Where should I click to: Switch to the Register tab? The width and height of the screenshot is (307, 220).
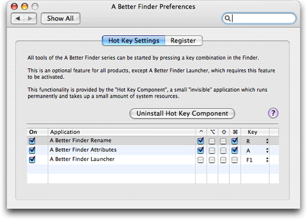pyautogui.click(x=184, y=41)
